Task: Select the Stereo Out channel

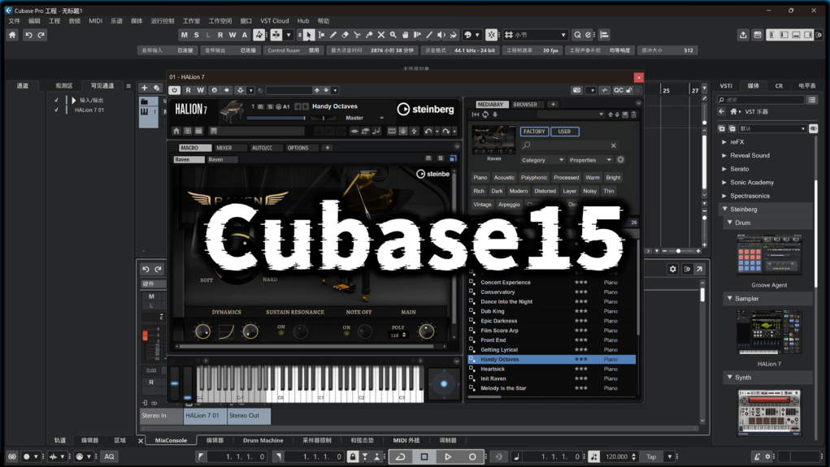Action: point(249,416)
